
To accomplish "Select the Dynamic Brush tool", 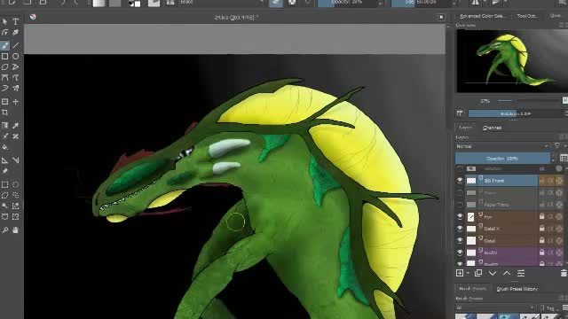I will click(4, 89).
